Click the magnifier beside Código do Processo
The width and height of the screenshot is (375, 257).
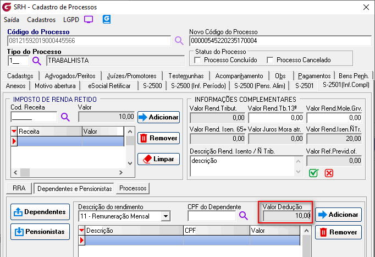pos(179,41)
